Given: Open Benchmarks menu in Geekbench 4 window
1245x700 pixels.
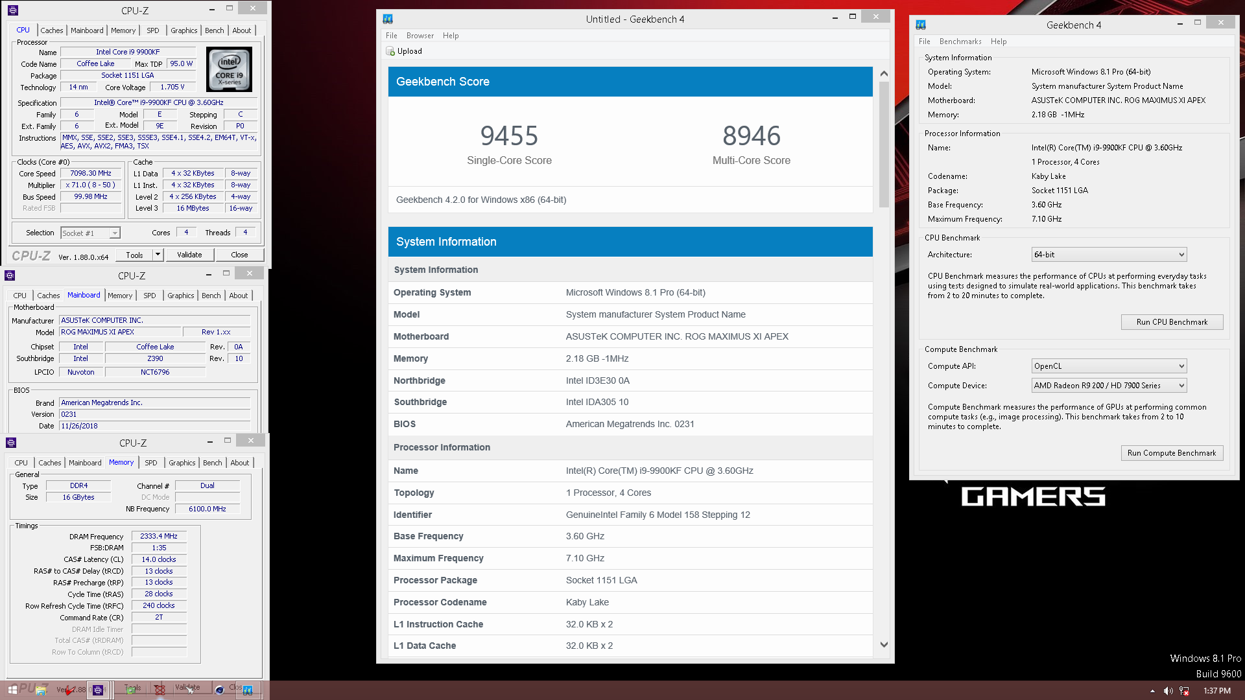Looking at the screenshot, I should (x=960, y=41).
